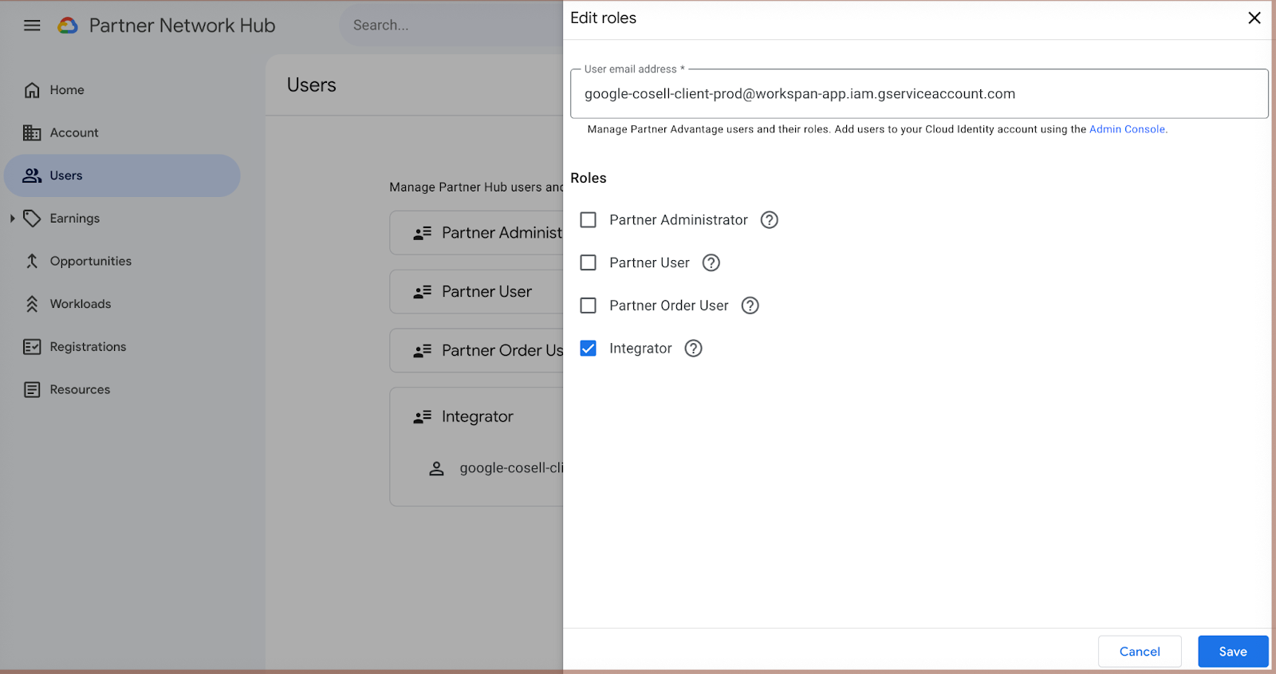Open Account in the sidebar

tap(122, 133)
